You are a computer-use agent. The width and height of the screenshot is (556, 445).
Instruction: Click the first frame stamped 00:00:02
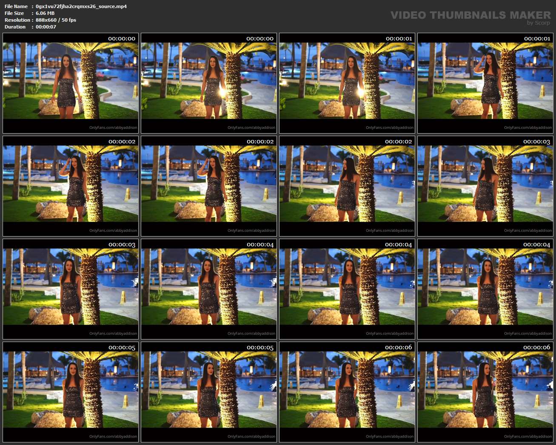[71, 186]
